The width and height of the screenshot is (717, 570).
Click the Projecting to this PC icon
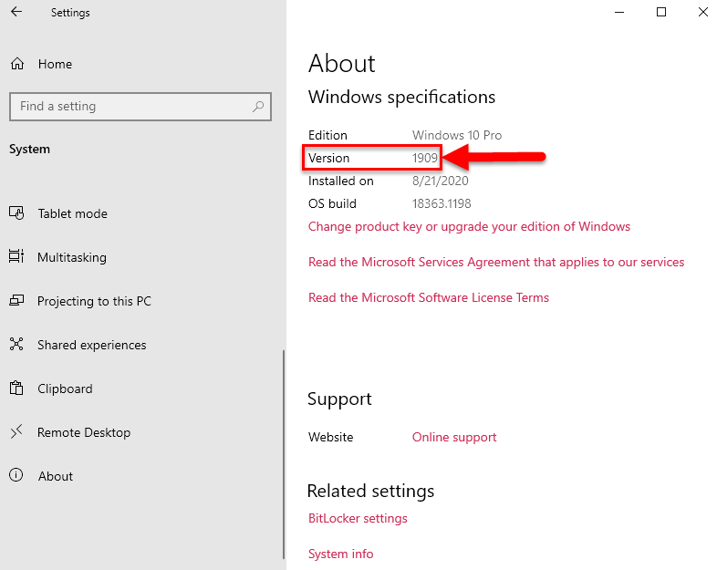[x=16, y=301]
